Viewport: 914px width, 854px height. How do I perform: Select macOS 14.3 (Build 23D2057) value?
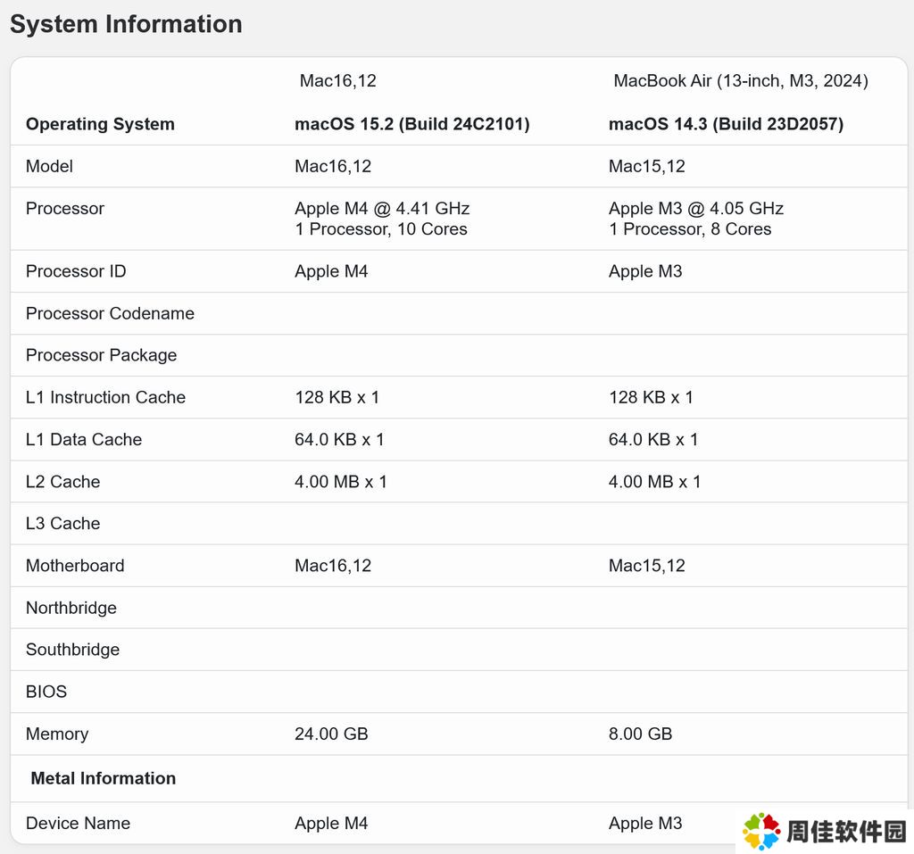[727, 124]
